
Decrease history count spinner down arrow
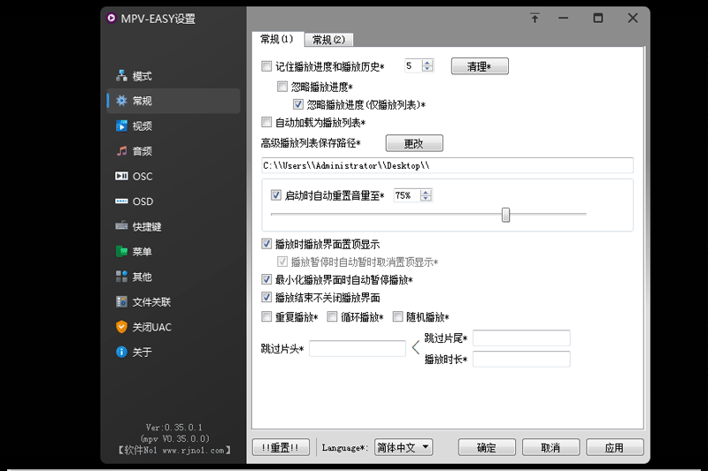[x=427, y=69]
